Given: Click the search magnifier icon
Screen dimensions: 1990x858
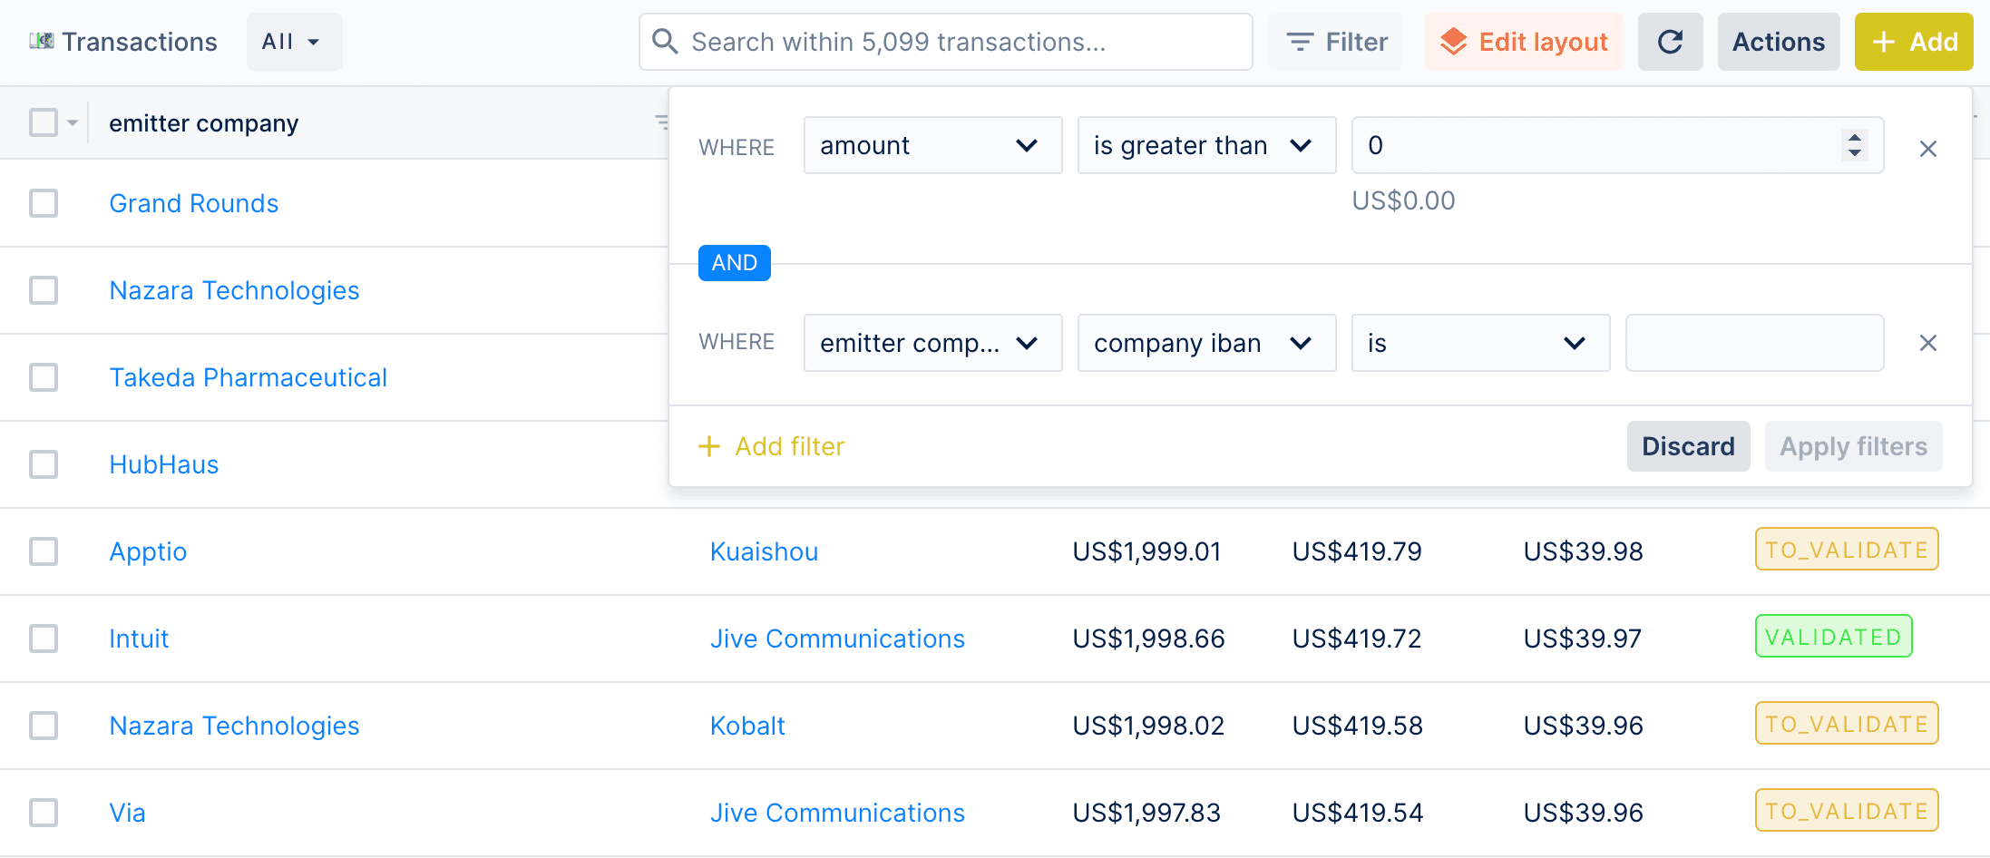Looking at the screenshot, I should (x=665, y=42).
